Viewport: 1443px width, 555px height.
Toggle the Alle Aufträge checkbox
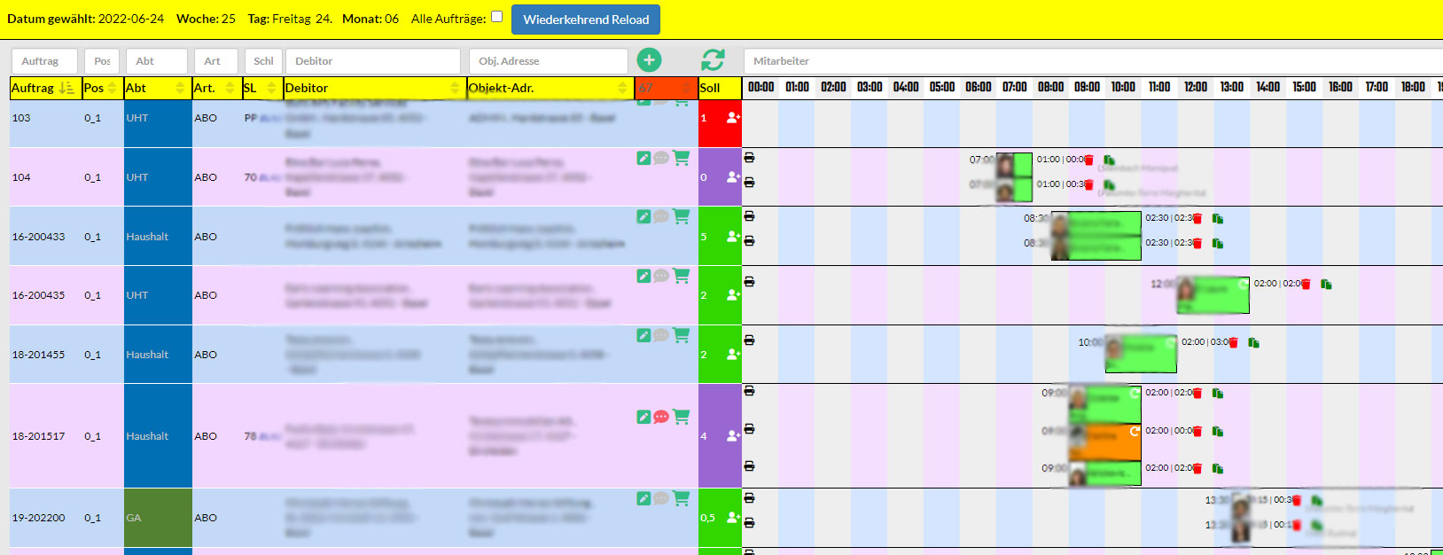click(496, 17)
